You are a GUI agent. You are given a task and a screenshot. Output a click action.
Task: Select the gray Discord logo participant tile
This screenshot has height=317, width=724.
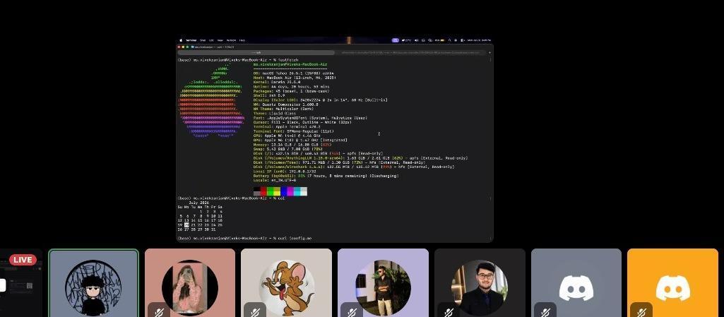576,283
